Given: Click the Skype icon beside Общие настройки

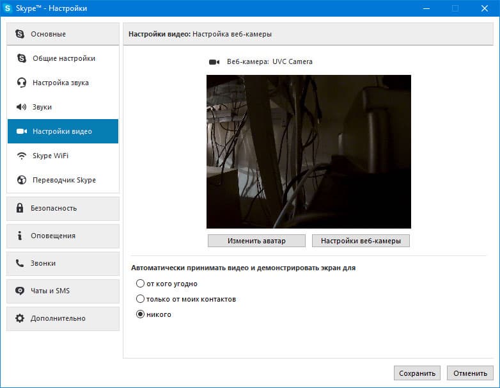Looking at the screenshot, I should point(21,58).
